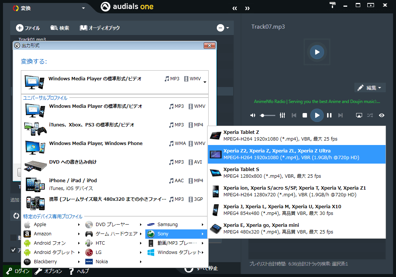Choose Xperia Tablet Z profile
The height and width of the screenshot is (277, 396).
point(297,136)
